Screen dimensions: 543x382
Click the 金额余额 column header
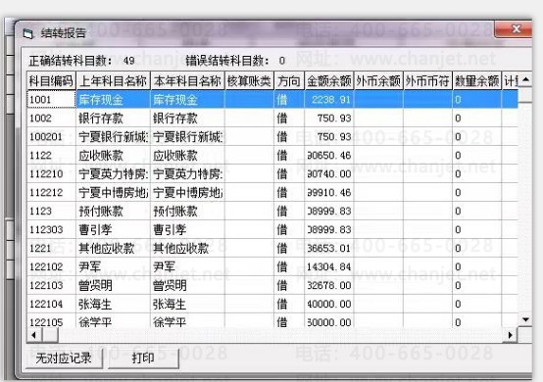tap(329, 81)
